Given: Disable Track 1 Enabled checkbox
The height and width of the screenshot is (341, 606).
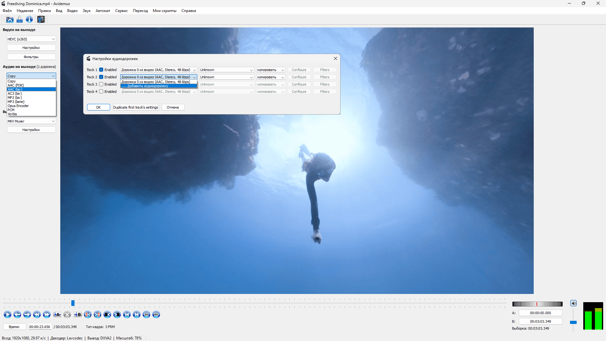Looking at the screenshot, I should click(101, 70).
